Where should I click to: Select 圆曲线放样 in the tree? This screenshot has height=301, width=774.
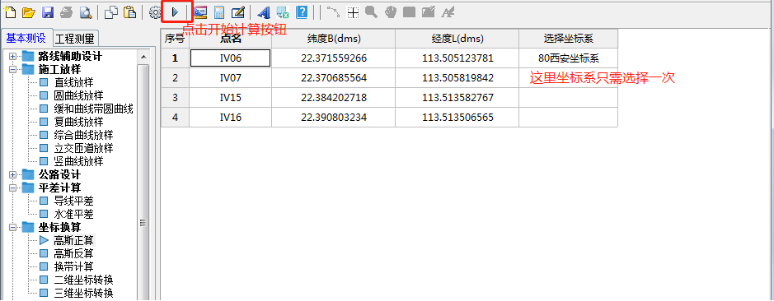coord(78,95)
